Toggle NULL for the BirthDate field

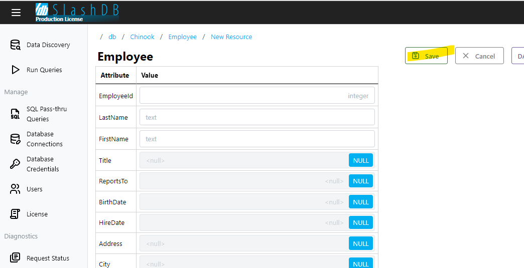point(360,202)
